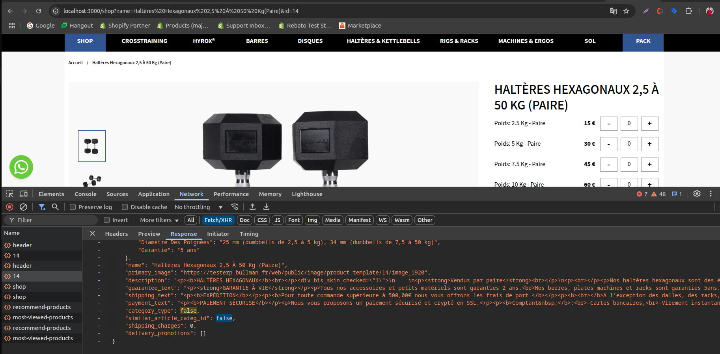Open the No throttling dropdown

(x=198, y=207)
